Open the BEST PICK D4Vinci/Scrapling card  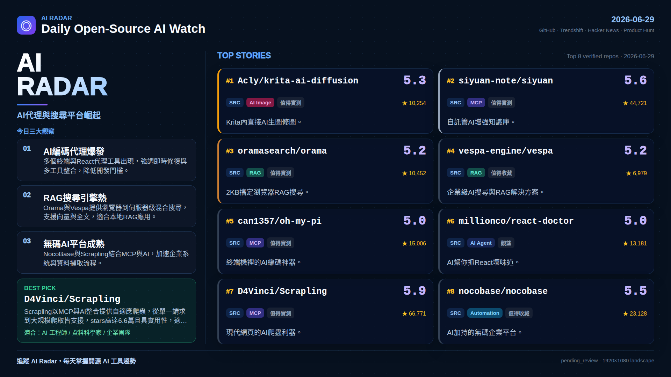pyautogui.click(x=106, y=311)
